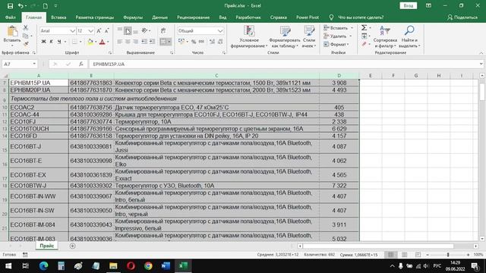
Task: Click the Вход sign-in button
Action: [x=409, y=6]
